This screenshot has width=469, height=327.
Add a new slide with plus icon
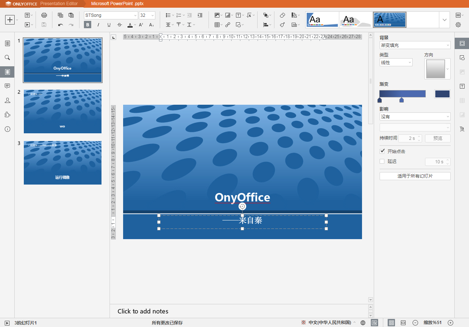tap(10, 20)
